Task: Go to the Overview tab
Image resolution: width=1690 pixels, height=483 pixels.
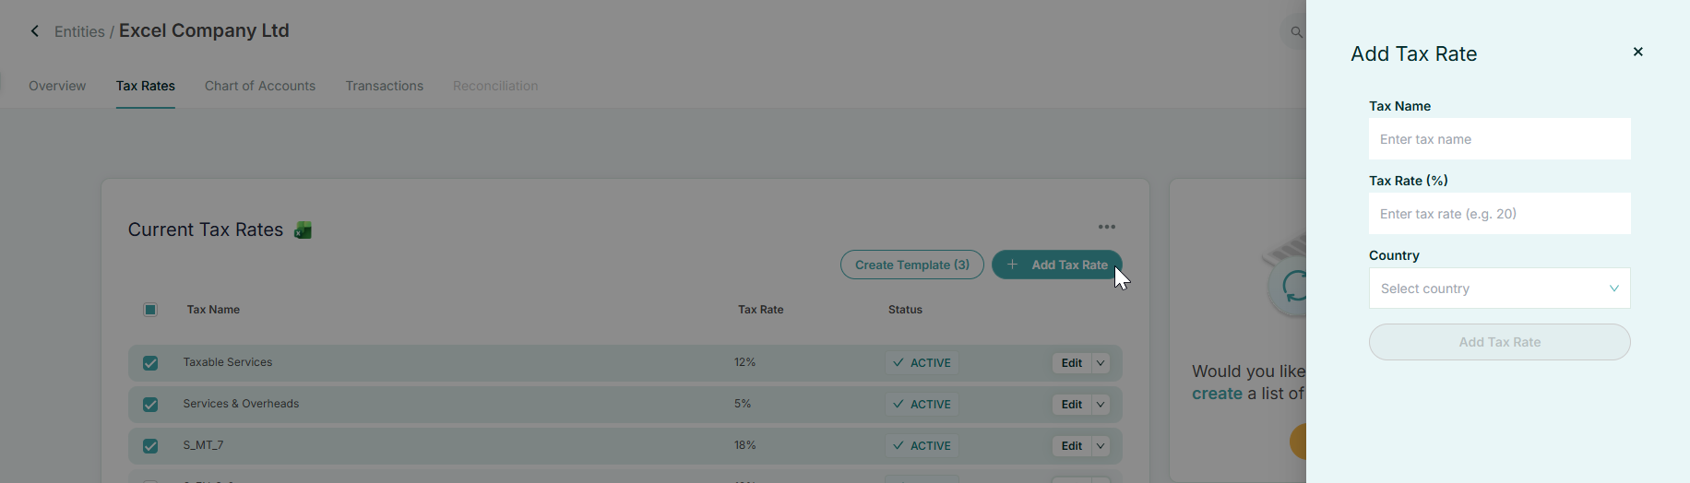Action: [x=57, y=86]
